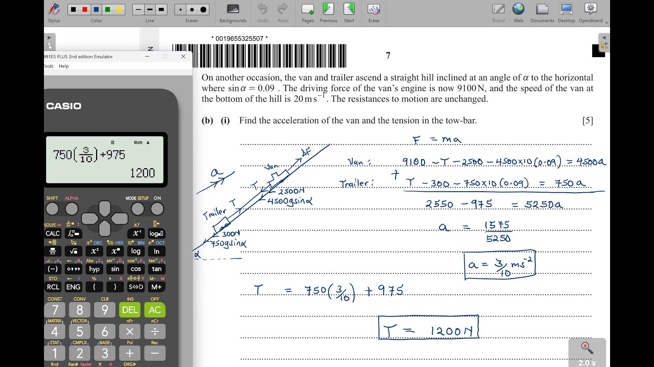Select the Stylus tool
The width and height of the screenshot is (654, 367).
click(54, 13)
